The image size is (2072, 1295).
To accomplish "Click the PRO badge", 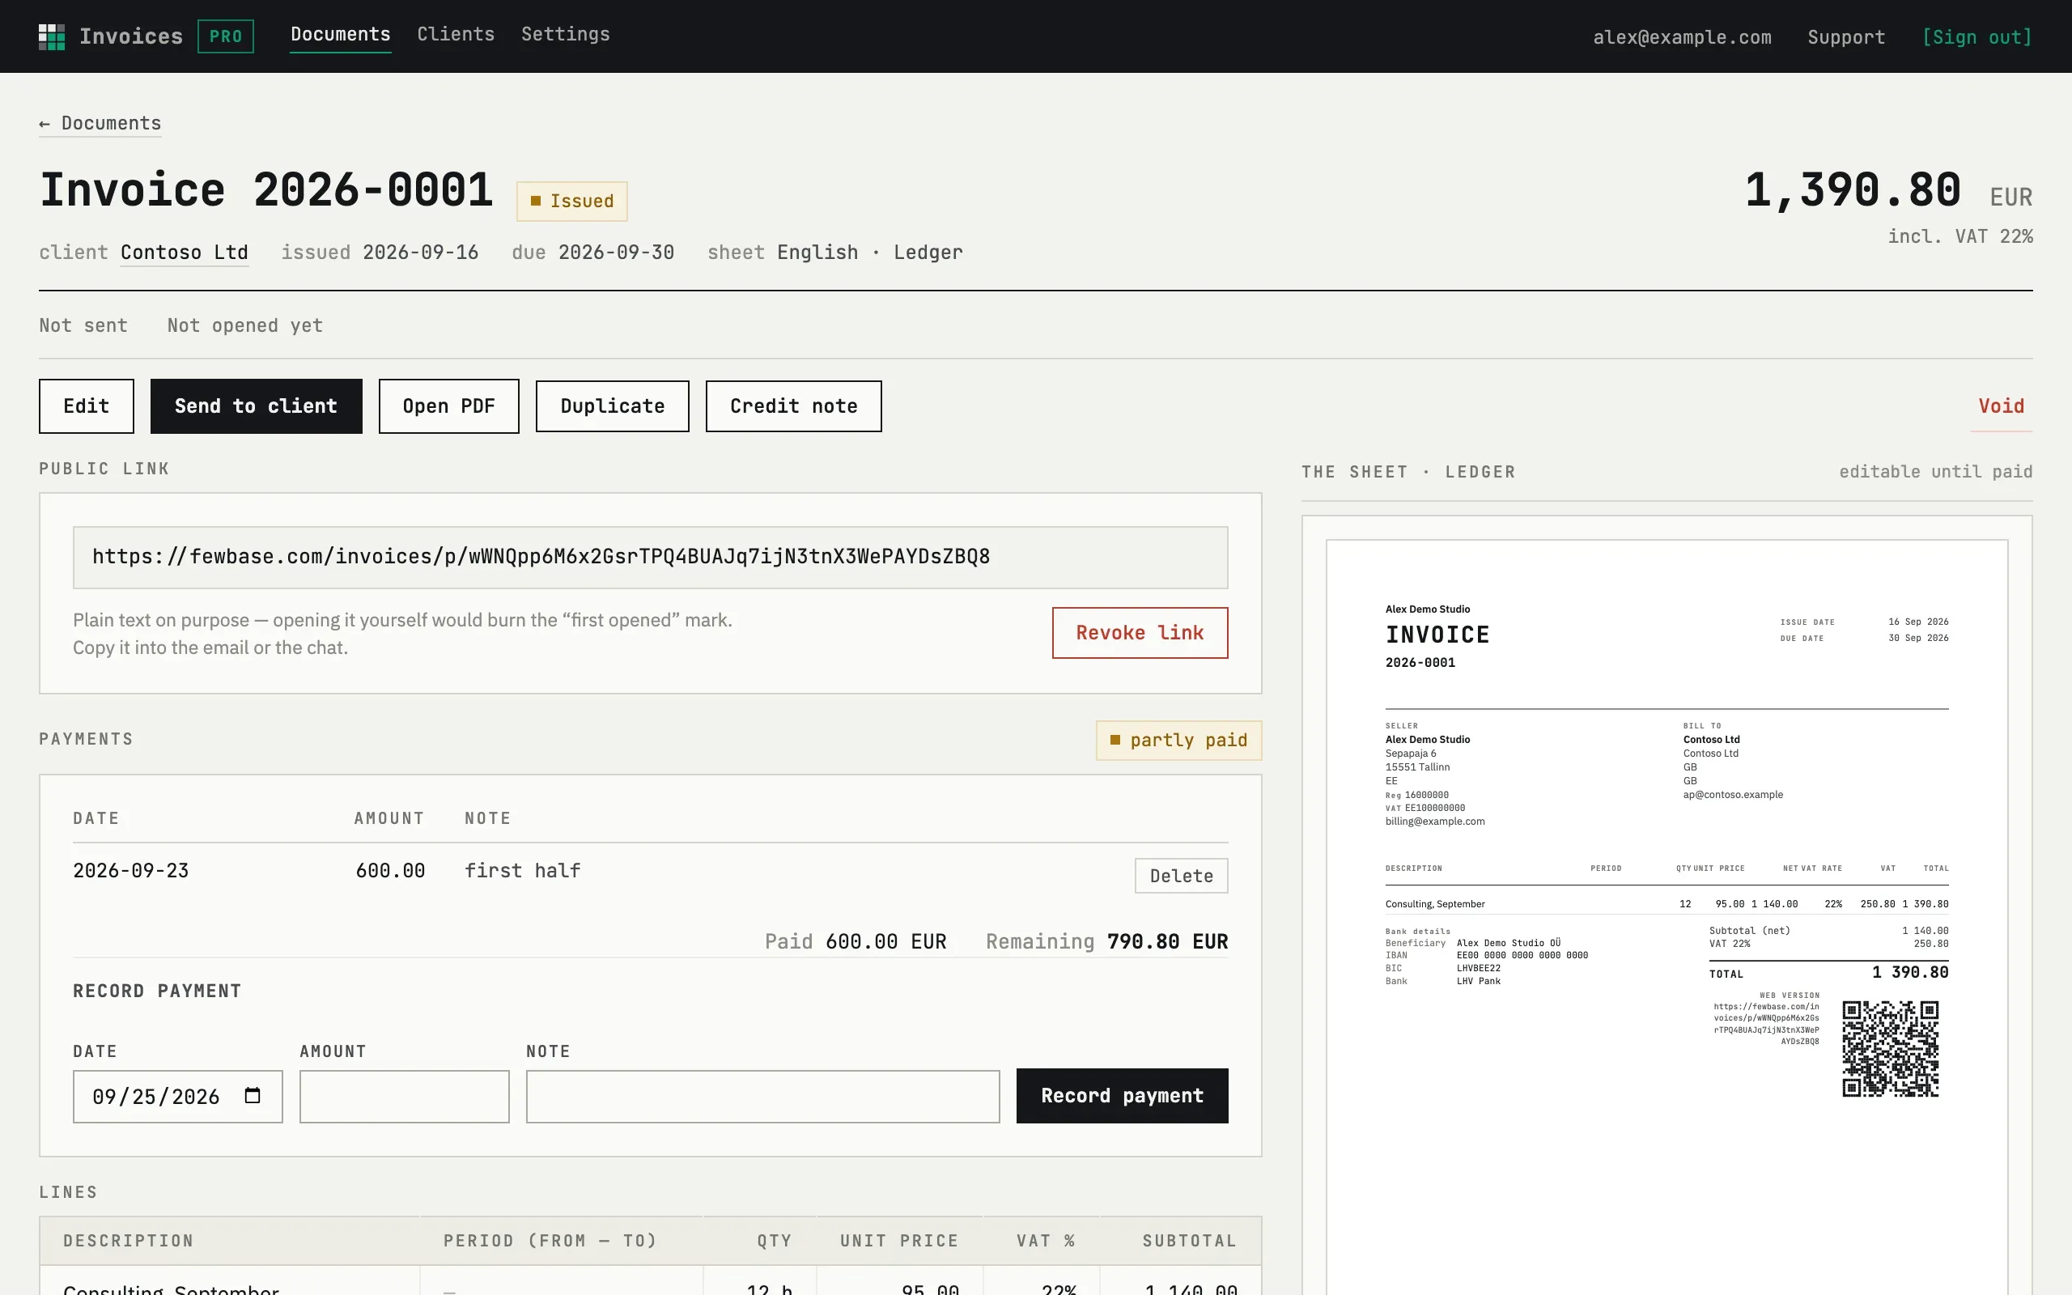I will tap(226, 37).
